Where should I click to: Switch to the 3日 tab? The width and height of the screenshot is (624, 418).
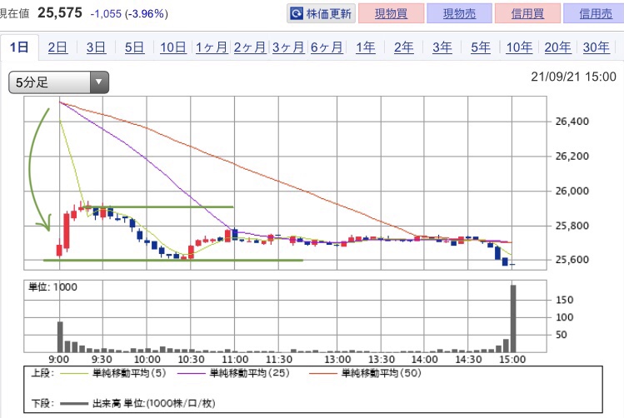[x=96, y=47]
